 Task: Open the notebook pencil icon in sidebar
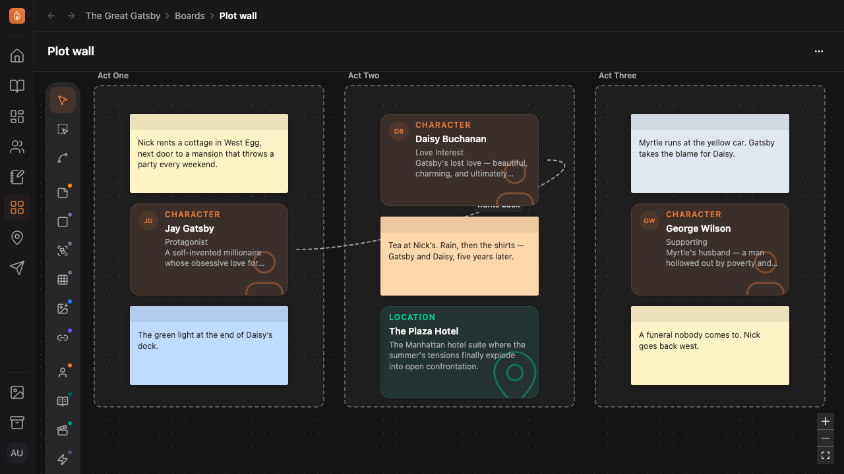tap(17, 177)
